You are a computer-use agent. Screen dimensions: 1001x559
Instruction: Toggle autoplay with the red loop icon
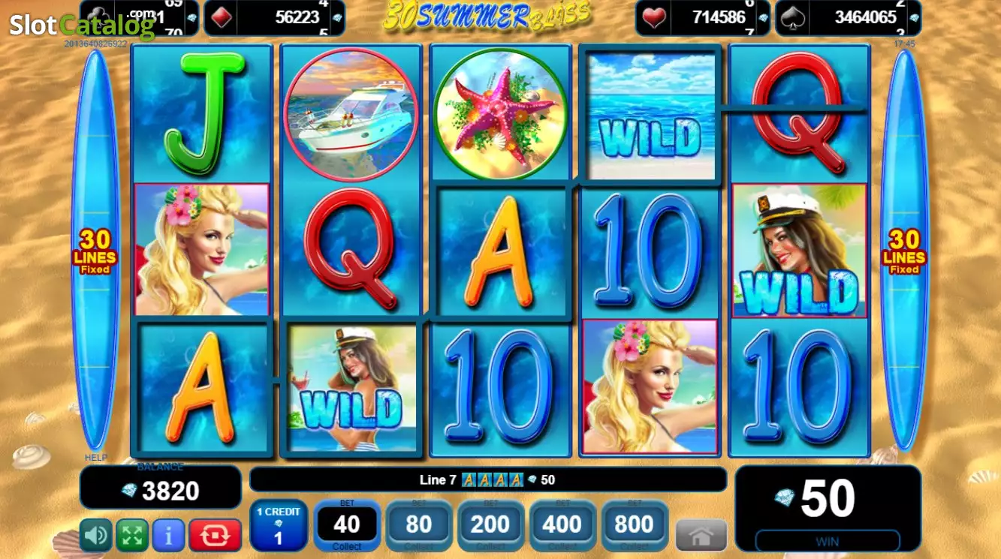(215, 535)
